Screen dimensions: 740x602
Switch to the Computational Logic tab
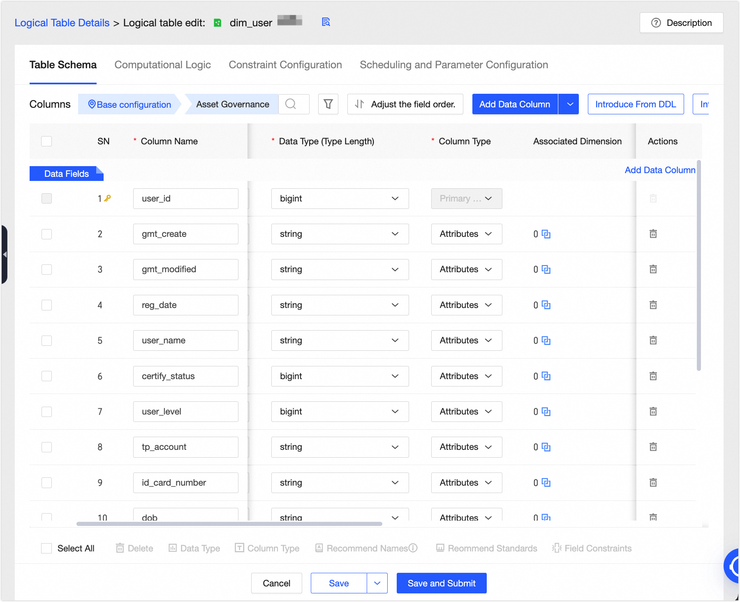pos(163,65)
